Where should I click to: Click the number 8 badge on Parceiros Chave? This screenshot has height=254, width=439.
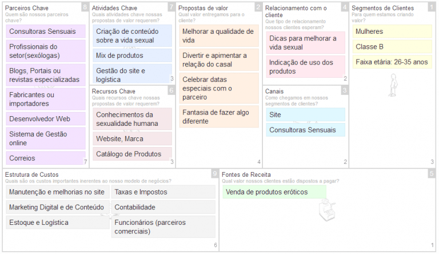point(85,7)
